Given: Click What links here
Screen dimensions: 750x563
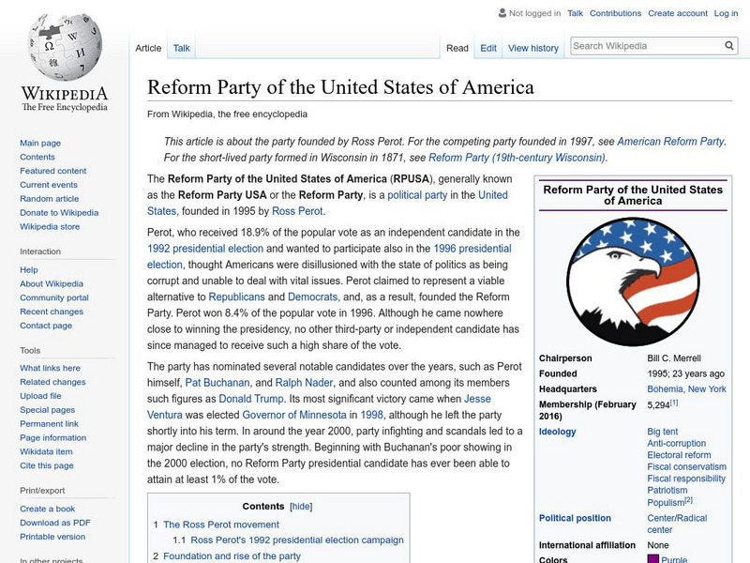Looking at the screenshot, I should click(50, 368).
